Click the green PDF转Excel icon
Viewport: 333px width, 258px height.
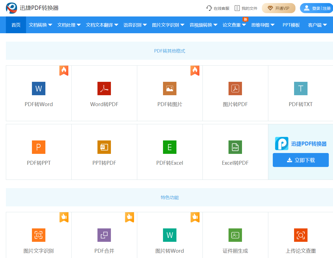point(170,147)
